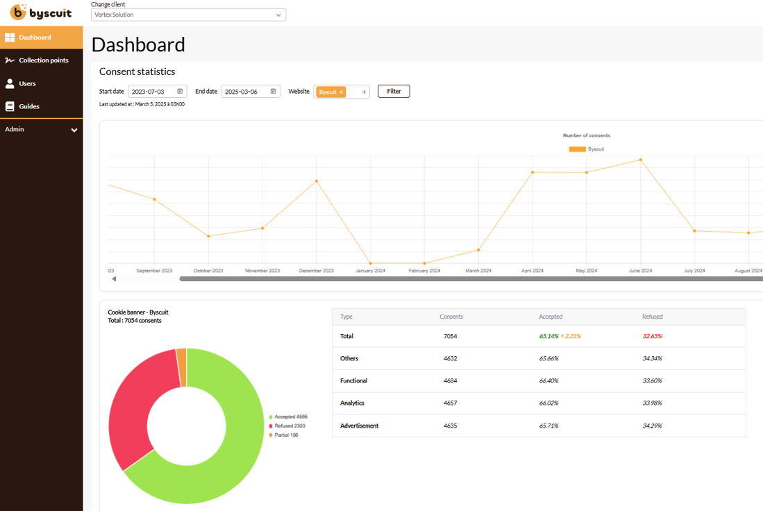Toggle the Partial 156 legend entry
This screenshot has height=511, width=763.
[x=283, y=435]
